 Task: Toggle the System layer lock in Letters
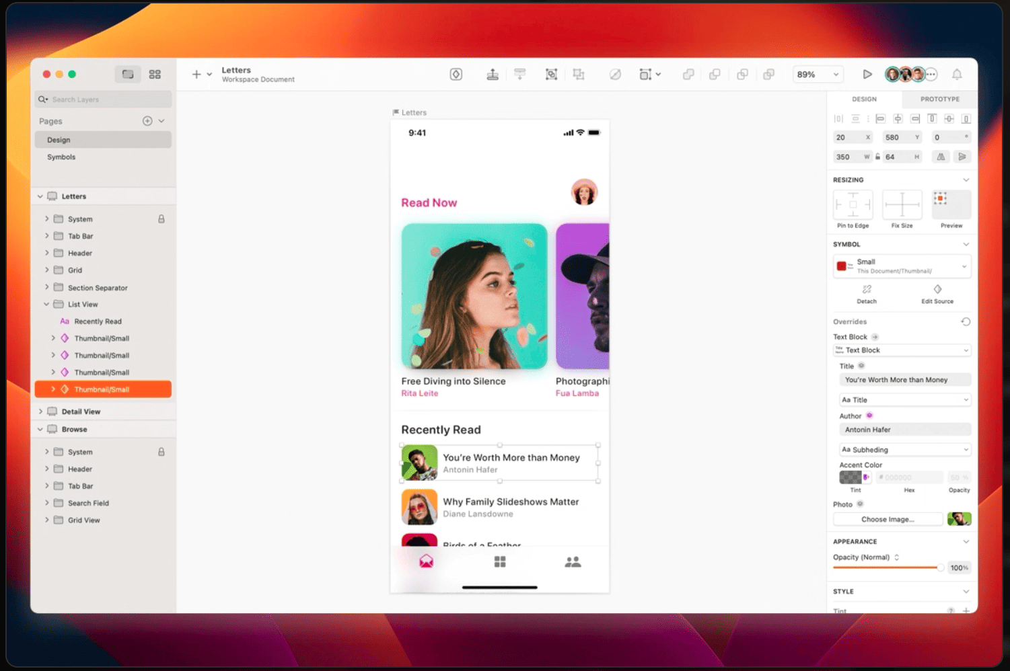click(x=161, y=219)
